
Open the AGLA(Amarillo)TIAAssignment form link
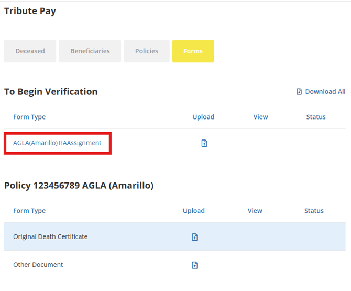(57, 143)
